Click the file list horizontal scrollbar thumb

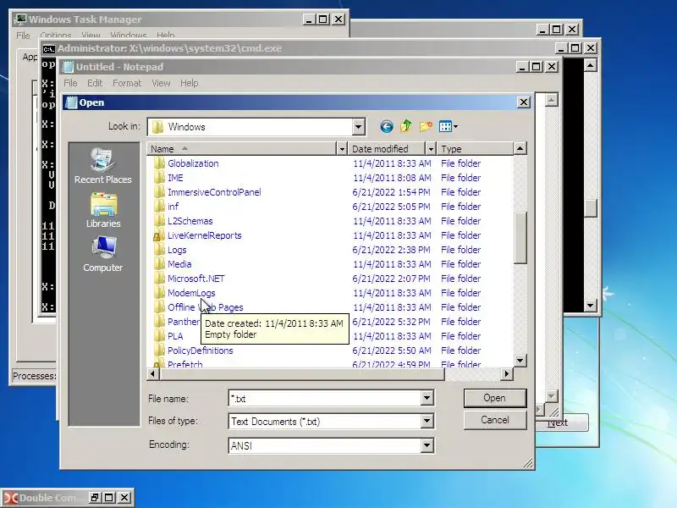point(302,374)
